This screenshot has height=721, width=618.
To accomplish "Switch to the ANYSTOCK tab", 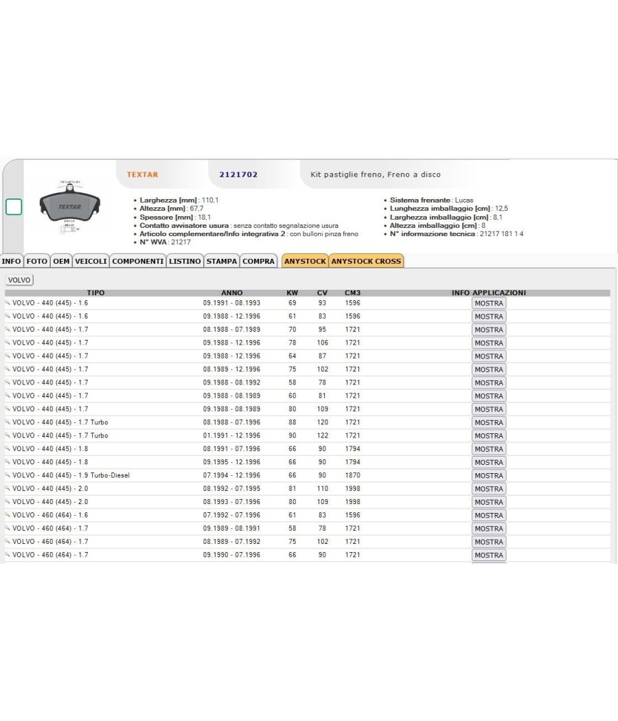I will coord(305,261).
